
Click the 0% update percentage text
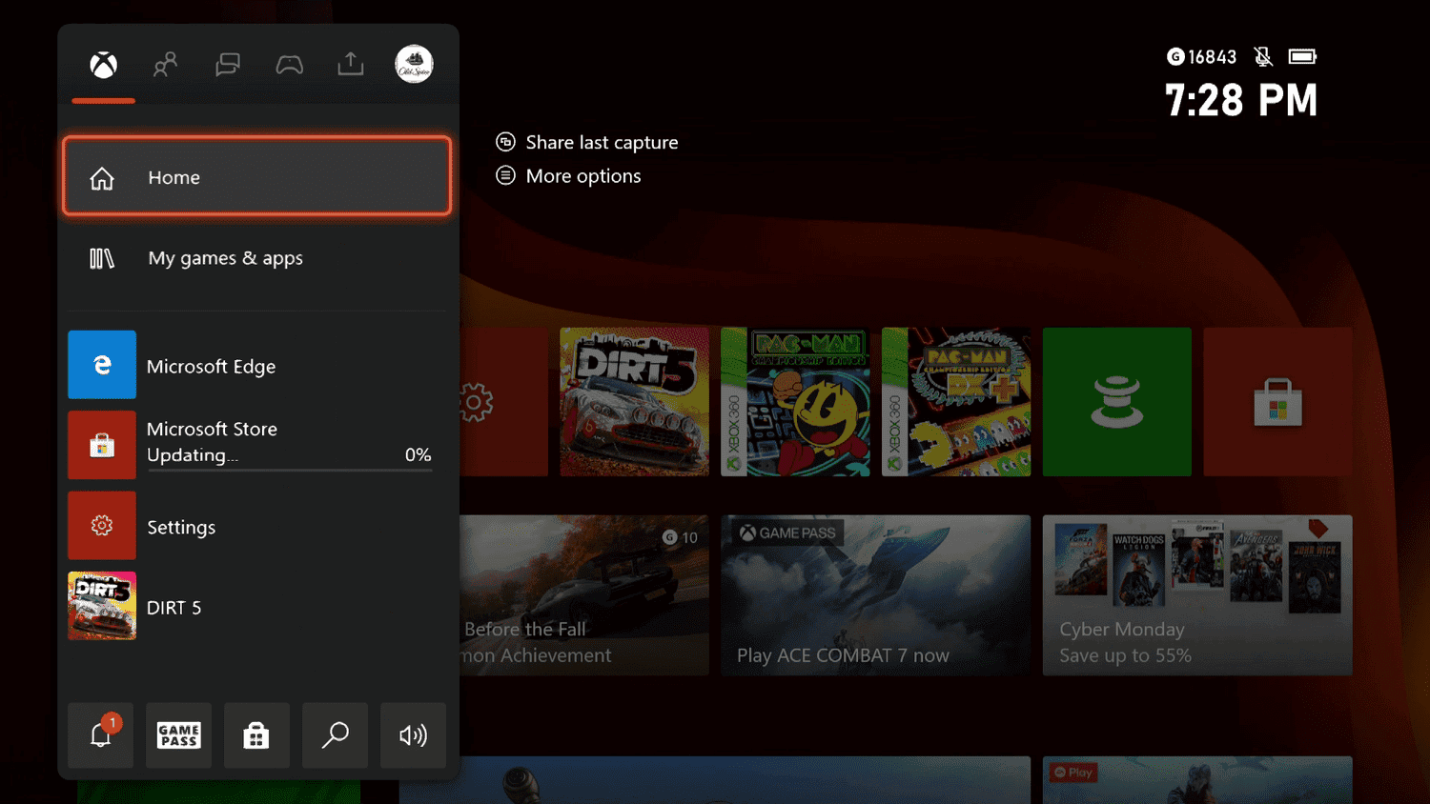418,455
